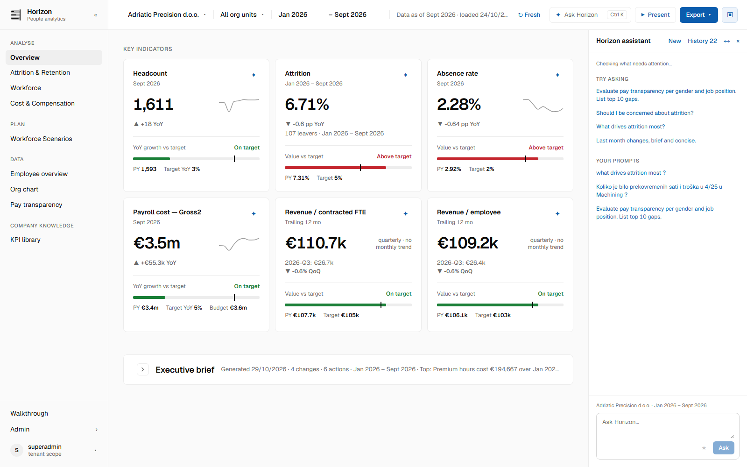Click the Revenue / employee target bar

500,305
